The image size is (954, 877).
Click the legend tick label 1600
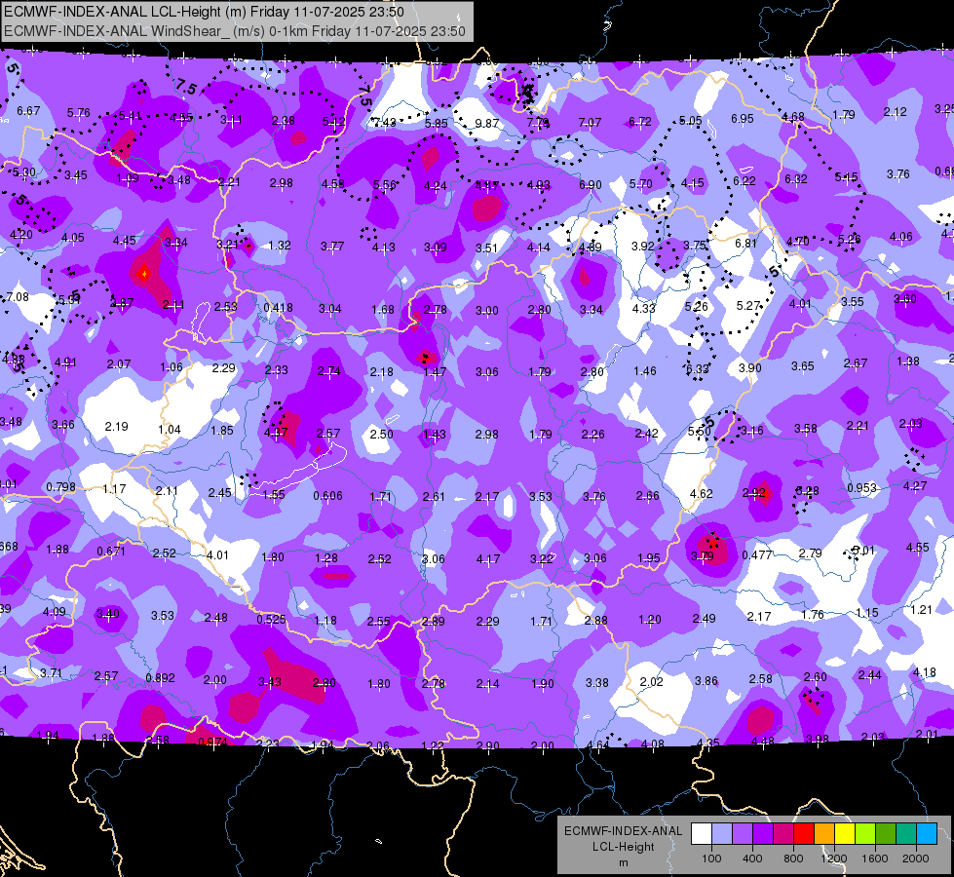pos(875,858)
